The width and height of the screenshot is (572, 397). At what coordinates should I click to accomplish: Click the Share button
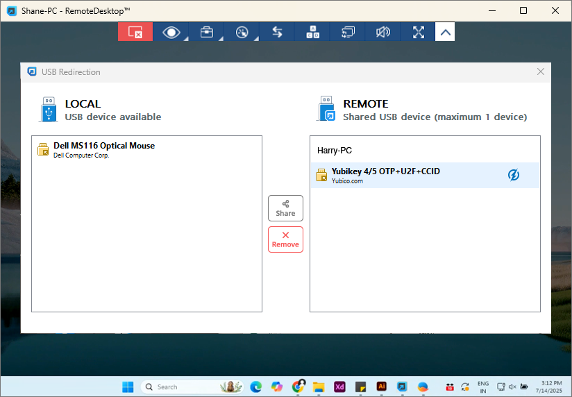[x=285, y=208]
